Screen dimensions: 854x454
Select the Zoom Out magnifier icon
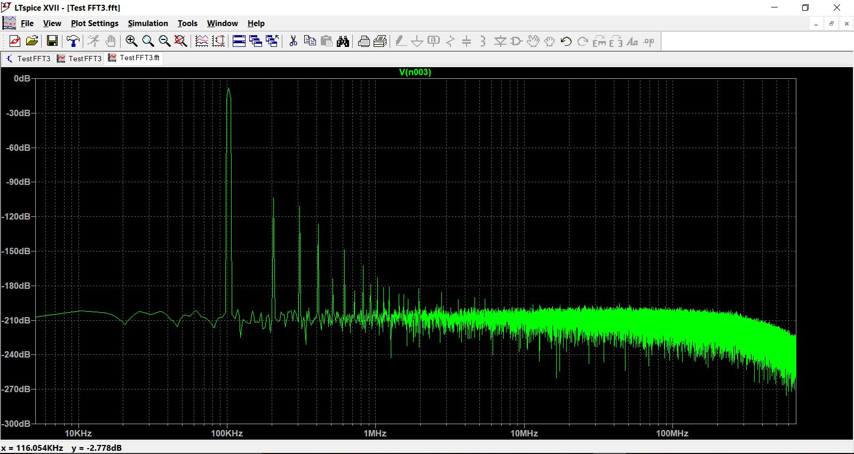[x=164, y=41]
